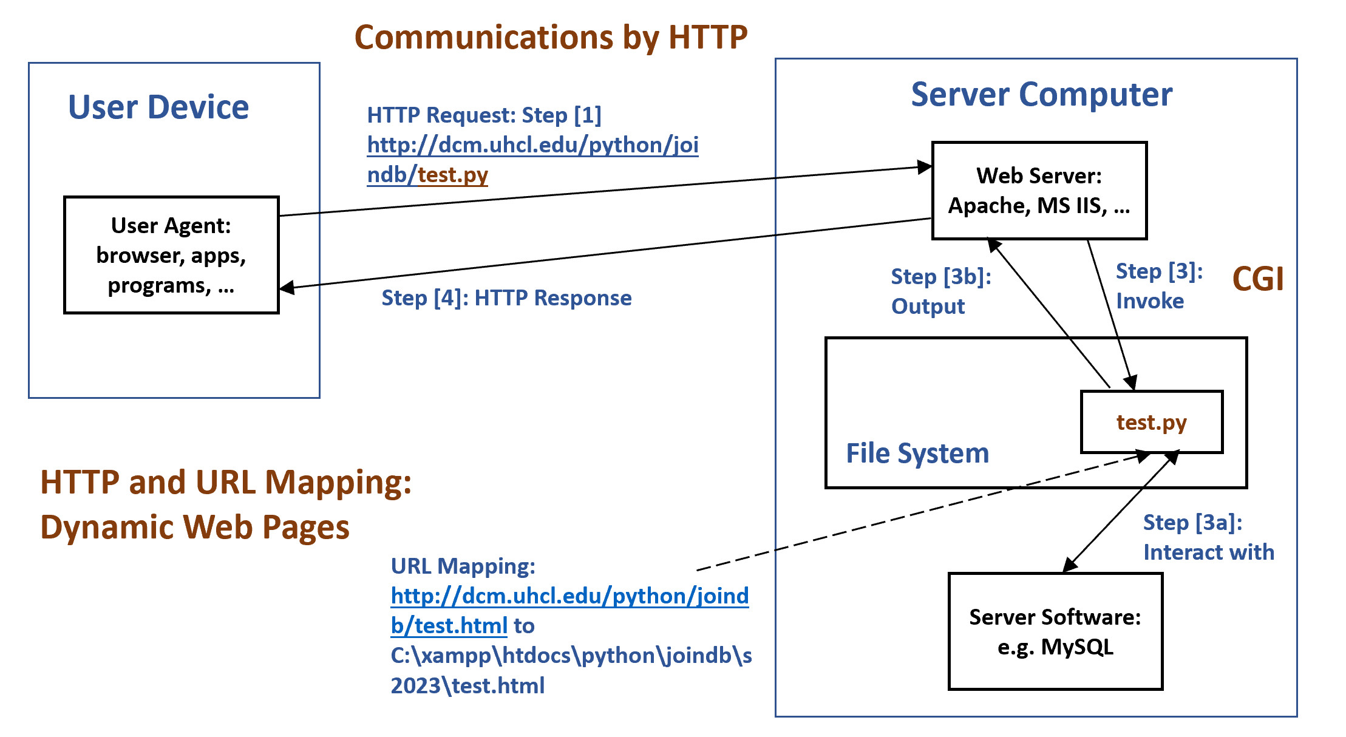Click the CGI label
Screen dimensions: 1346x737
(x=1258, y=280)
